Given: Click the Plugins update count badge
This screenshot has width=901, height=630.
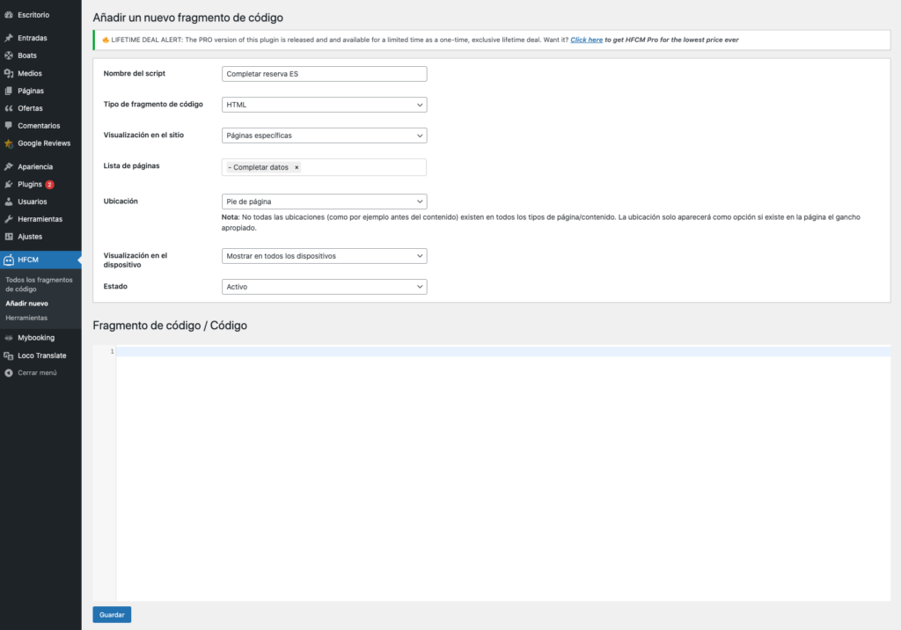Looking at the screenshot, I should click(x=50, y=185).
